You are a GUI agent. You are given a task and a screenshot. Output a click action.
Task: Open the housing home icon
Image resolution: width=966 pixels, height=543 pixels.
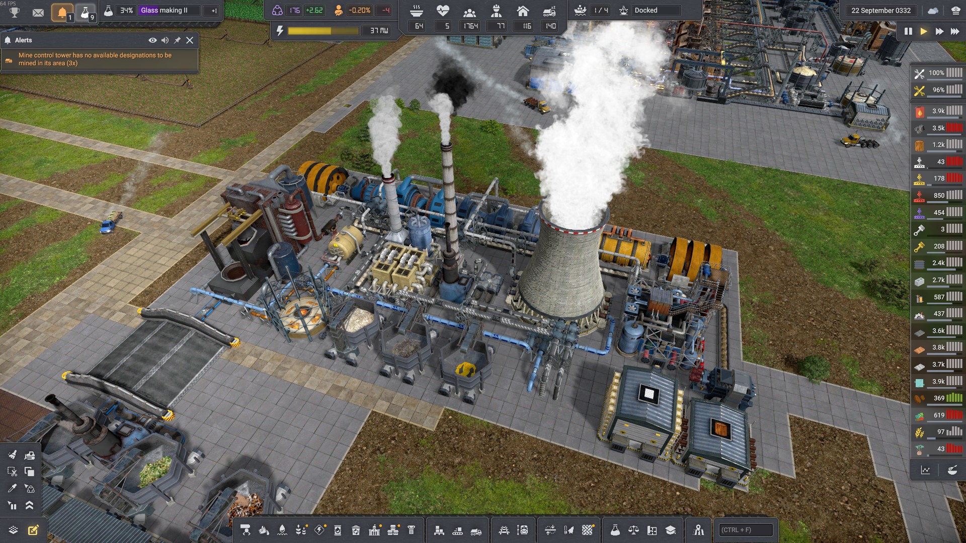coord(523,11)
